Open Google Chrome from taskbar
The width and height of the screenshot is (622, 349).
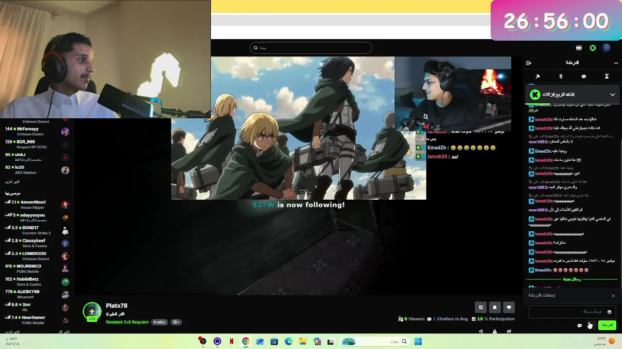(x=246, y=342)
